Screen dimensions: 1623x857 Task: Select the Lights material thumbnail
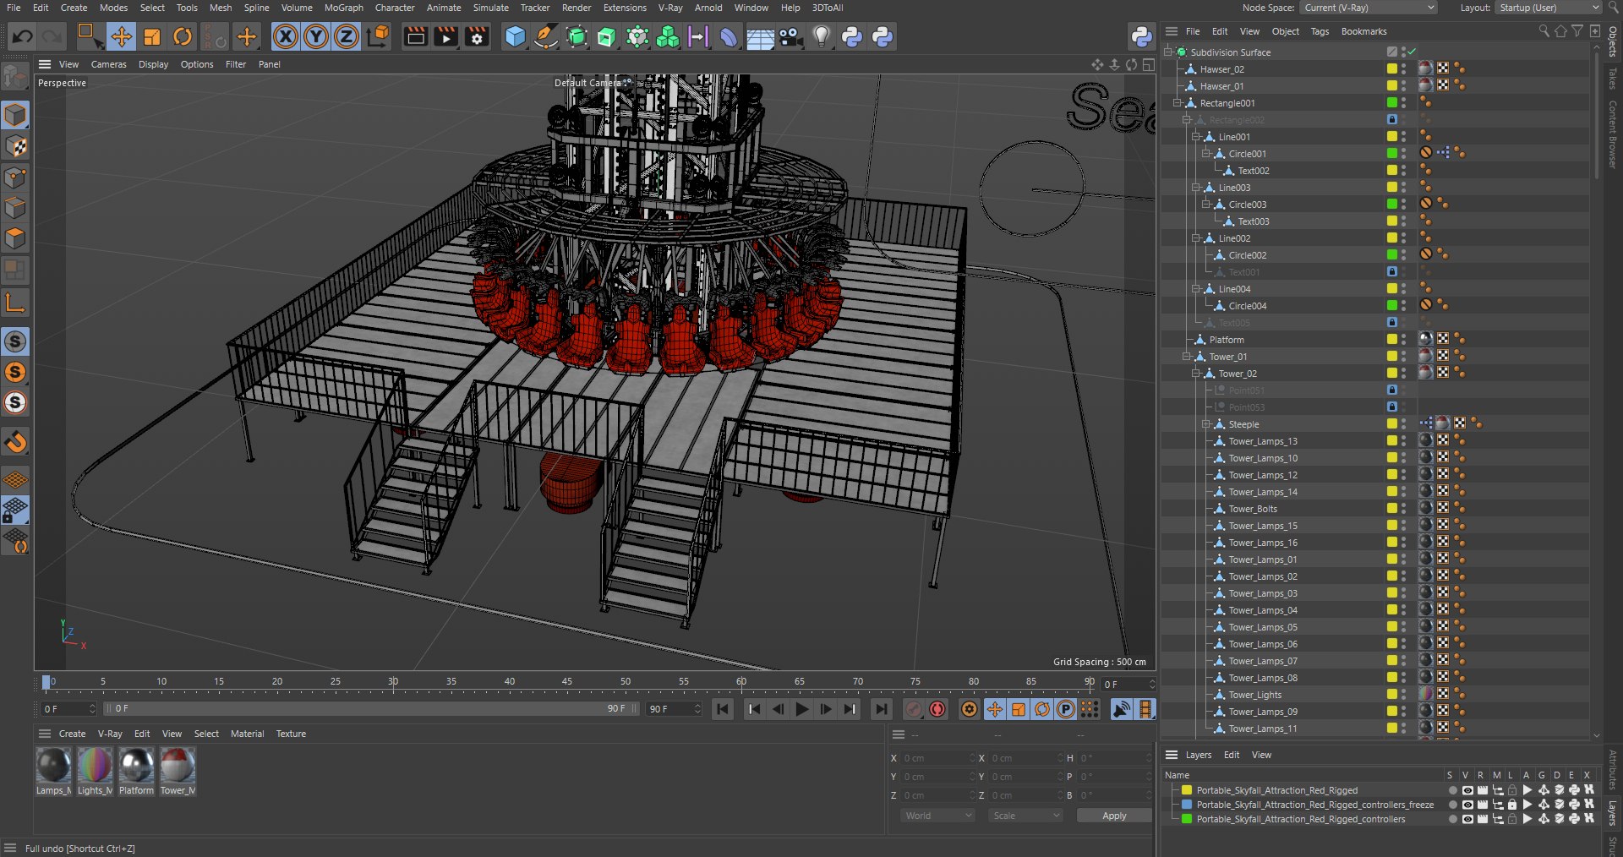point(95,766)
